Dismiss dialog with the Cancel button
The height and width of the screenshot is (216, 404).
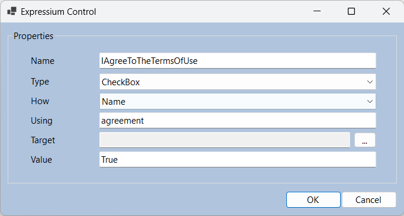pyautogui.click(x=369, y=200)
